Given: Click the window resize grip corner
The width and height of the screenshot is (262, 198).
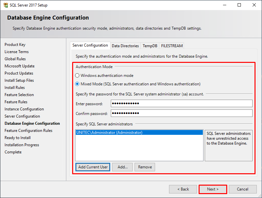Looking at the screenshot, I should (x=260, y=196).
